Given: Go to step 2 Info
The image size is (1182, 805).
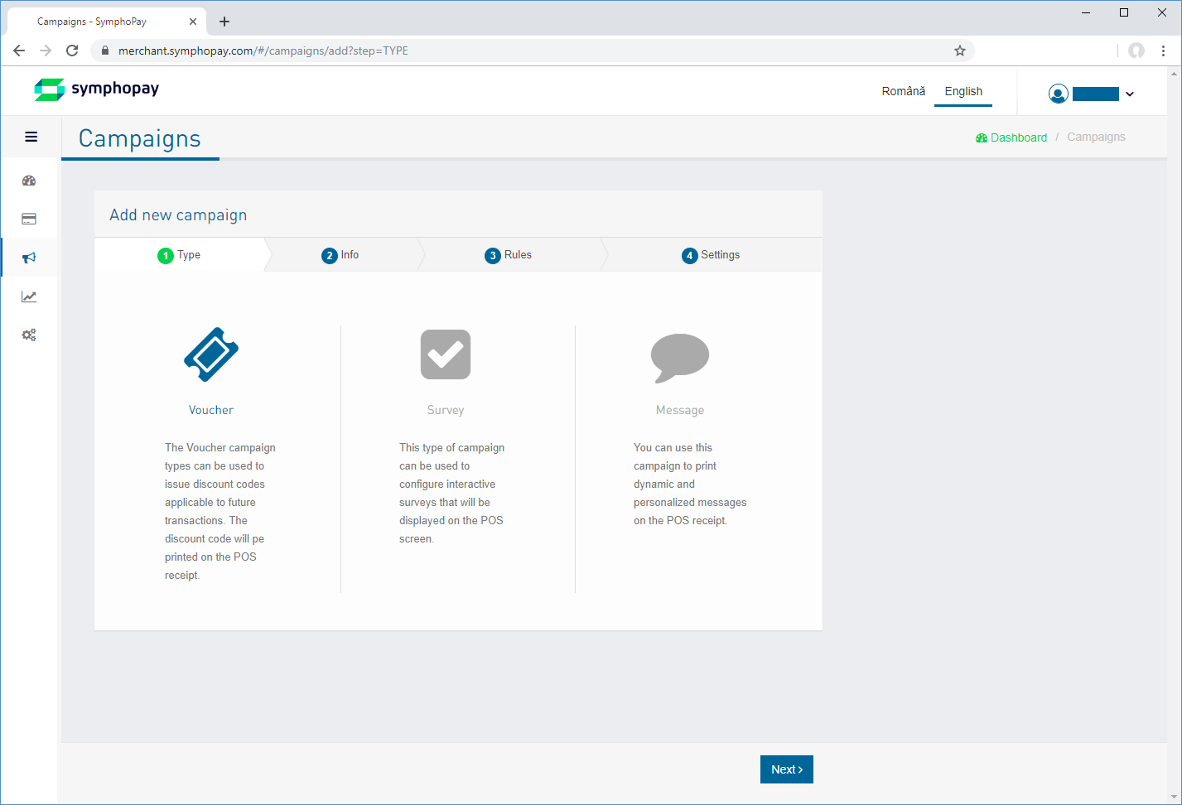Looking at the screenshot, I should coord(340,255).
